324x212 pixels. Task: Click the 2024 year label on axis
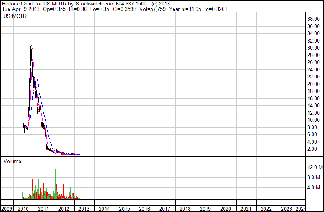tap(301, 209)
